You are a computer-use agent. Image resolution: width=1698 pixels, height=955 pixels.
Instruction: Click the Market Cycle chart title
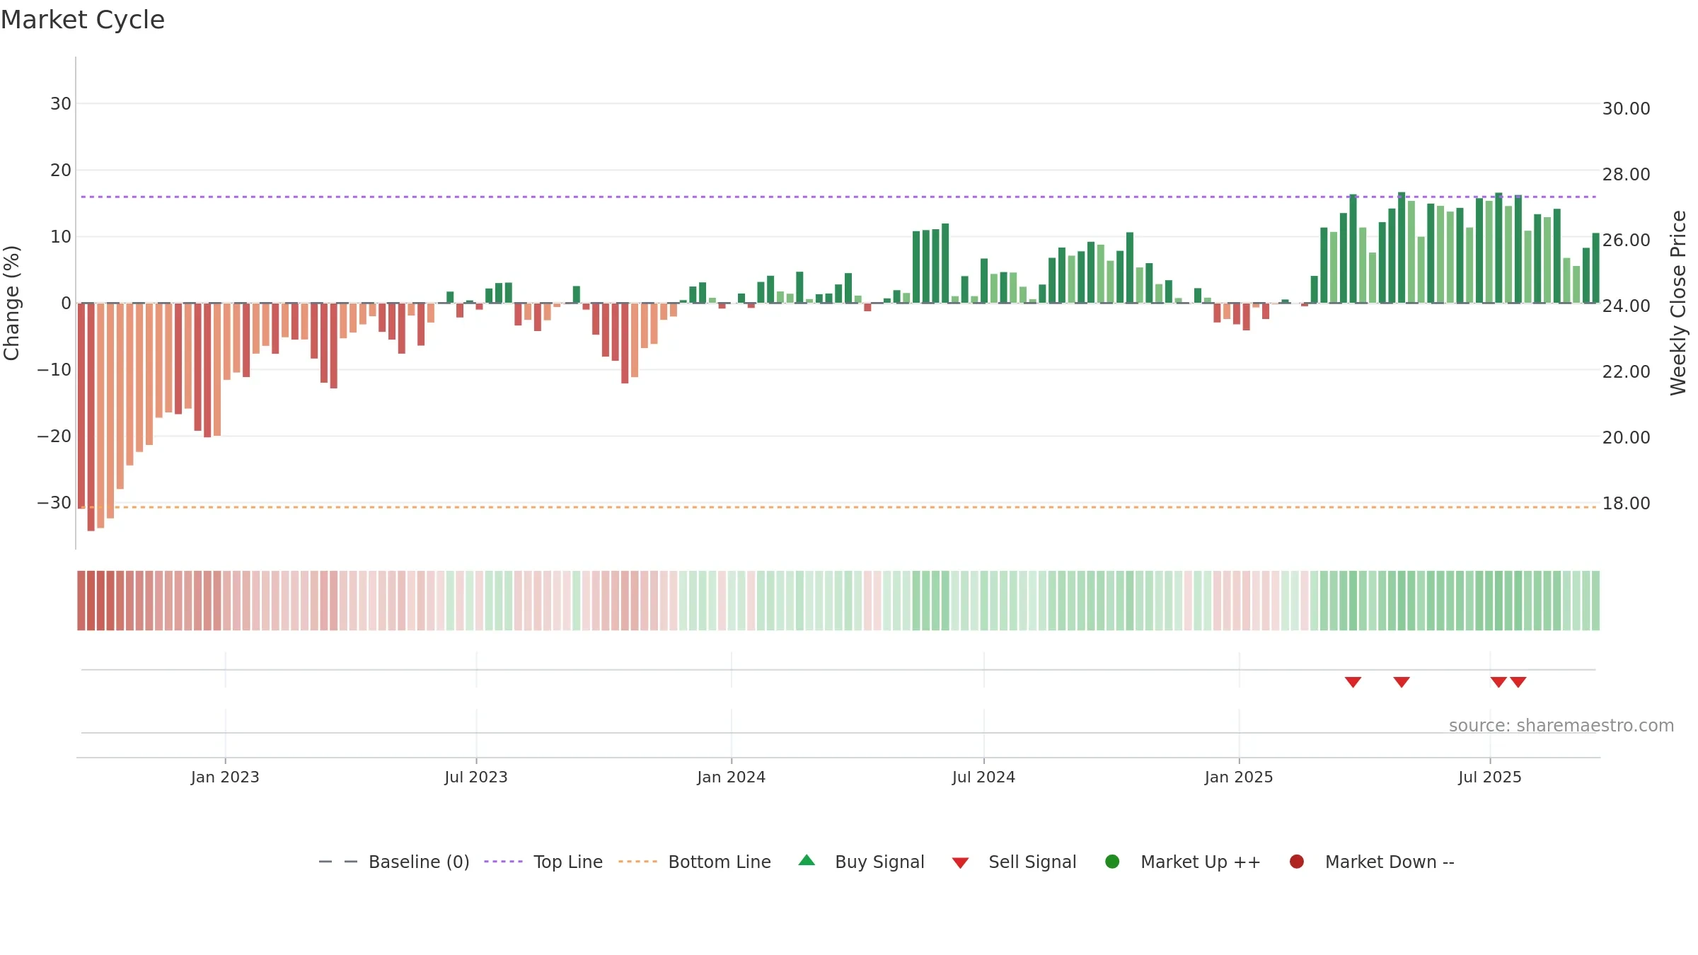pyautogui.click(x=83, y=20)
